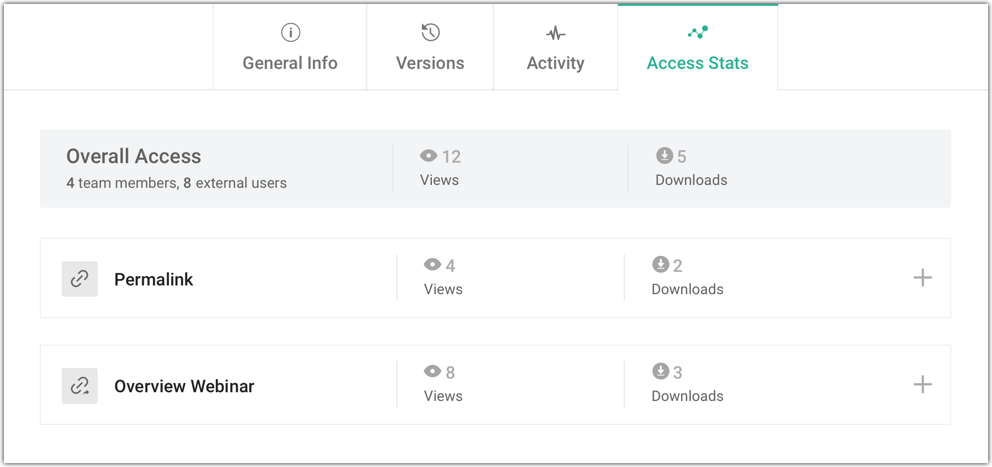
Task: Click the Overview Webinar downloads arrow icon
Action: click(661, 371)
